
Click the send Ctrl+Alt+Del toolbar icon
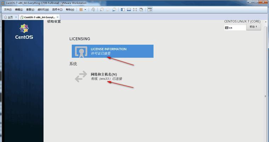coord(93,10)
